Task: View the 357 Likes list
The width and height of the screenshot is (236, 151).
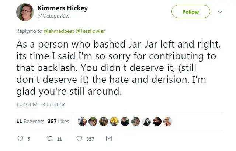Action: 59,121
